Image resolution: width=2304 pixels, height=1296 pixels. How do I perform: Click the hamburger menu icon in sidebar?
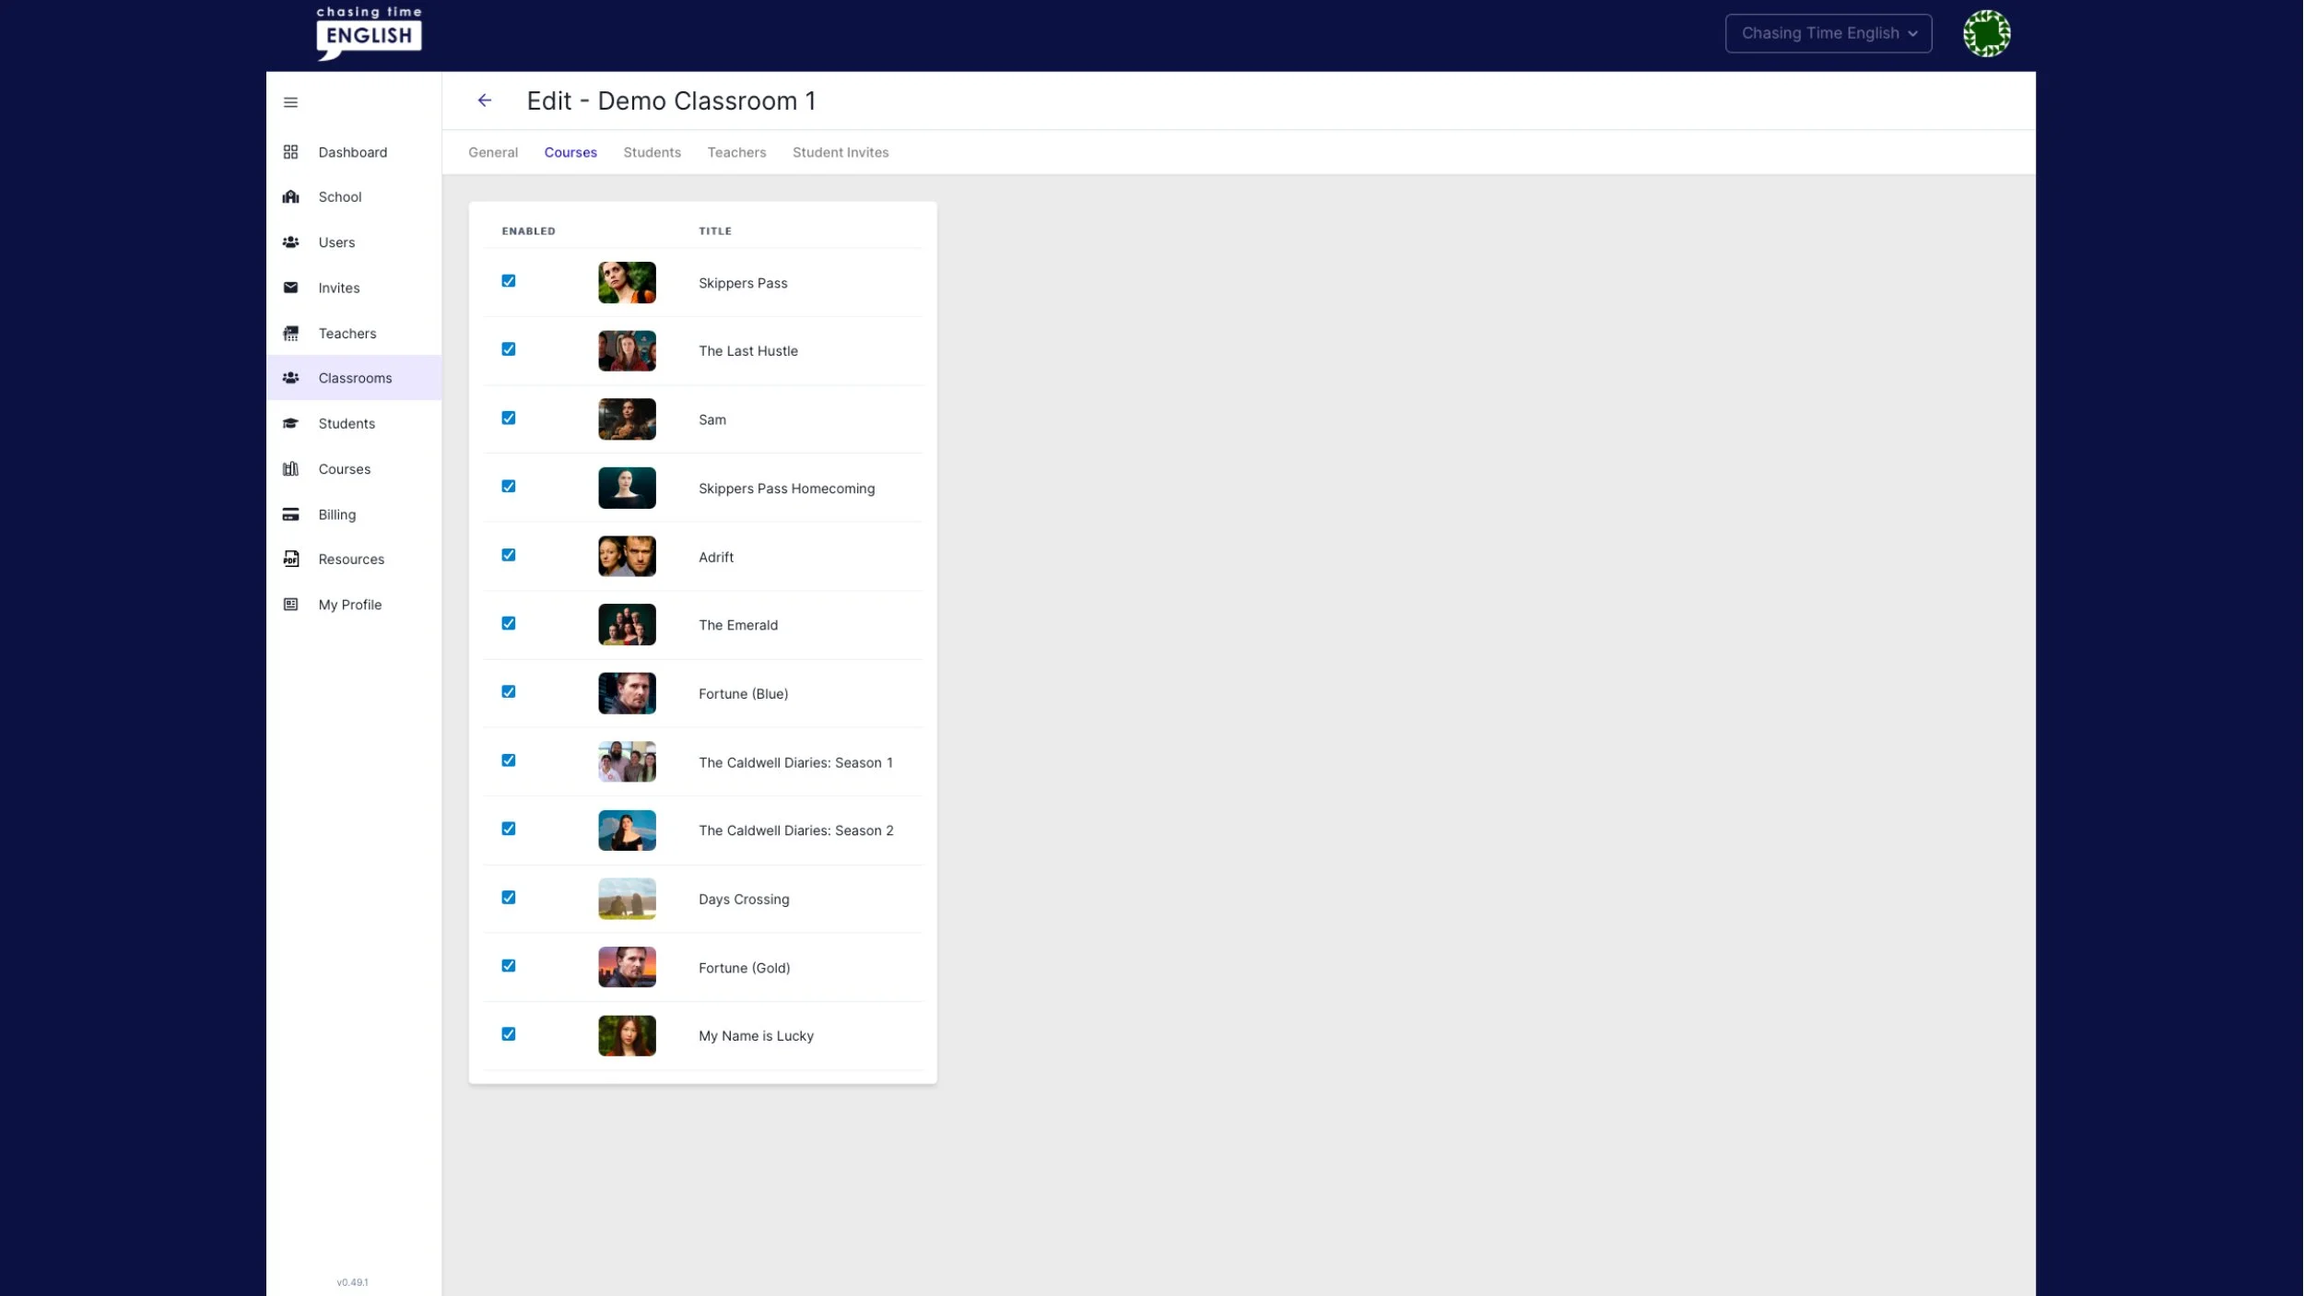tap(290, 102)
